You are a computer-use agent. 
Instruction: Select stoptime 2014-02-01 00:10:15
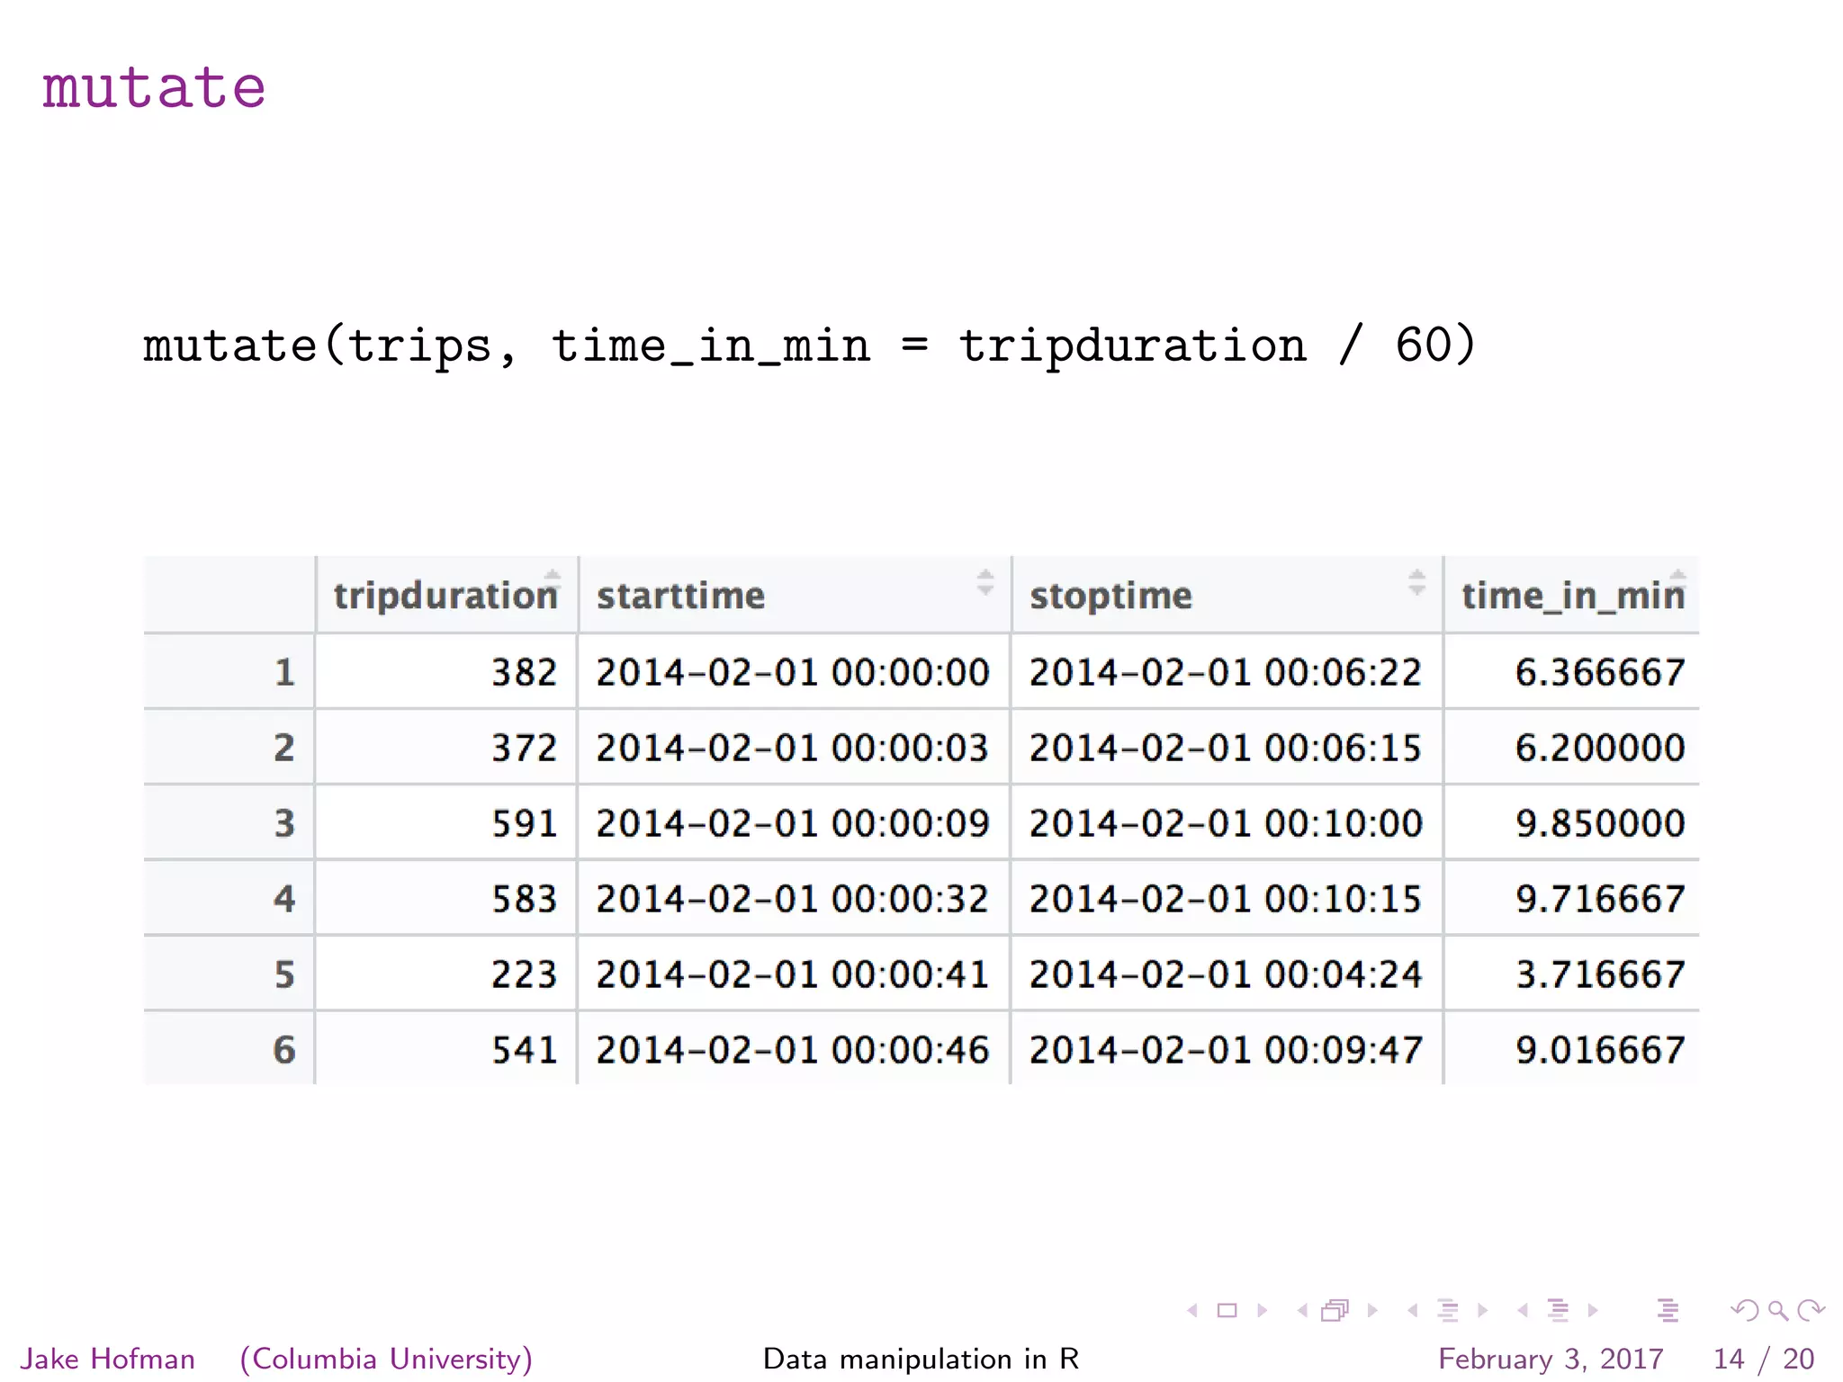(1226, 899)
